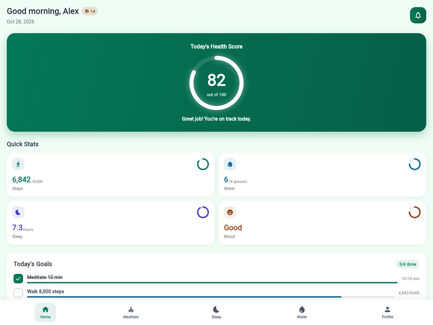Click the 10/10 min goal count
Viewport: 433px width, 325px height.
411,279
